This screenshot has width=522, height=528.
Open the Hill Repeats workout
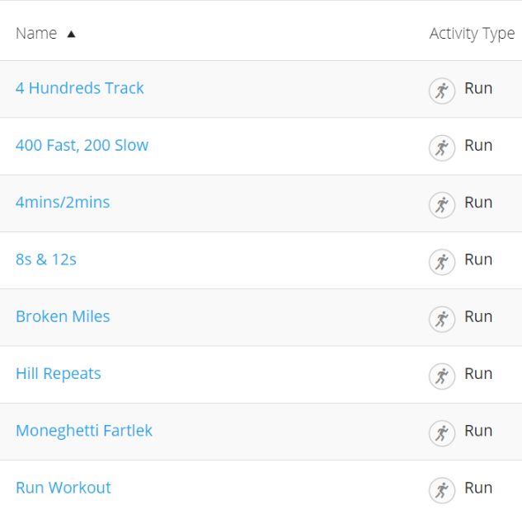point(59,373)
